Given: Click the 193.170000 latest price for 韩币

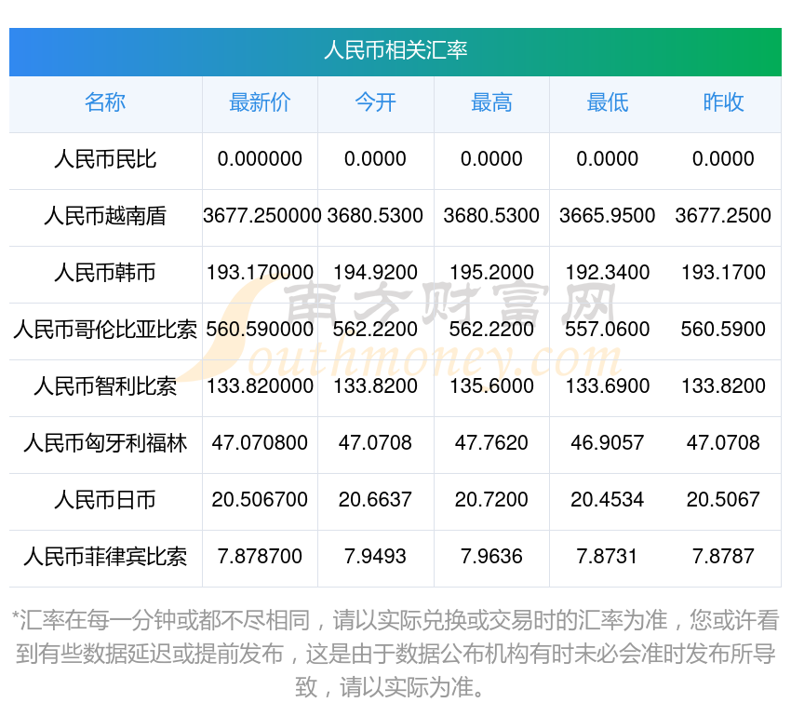Looking at the screenshot, I should coord(260,273).
